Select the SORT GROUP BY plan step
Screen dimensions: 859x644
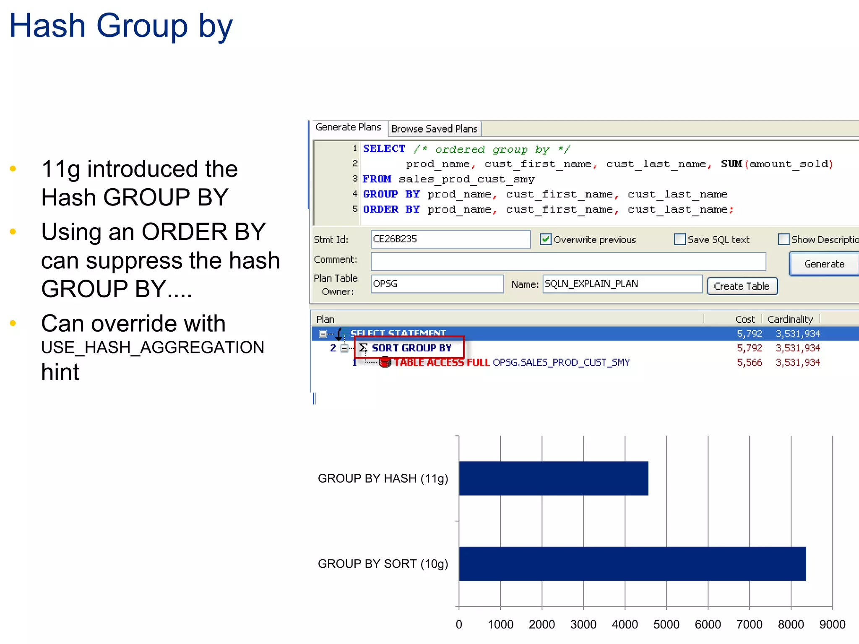(411, 348)
